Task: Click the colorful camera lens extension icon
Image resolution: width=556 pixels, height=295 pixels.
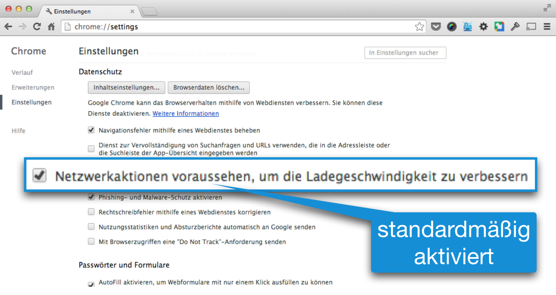Action: tap(451, 27)
